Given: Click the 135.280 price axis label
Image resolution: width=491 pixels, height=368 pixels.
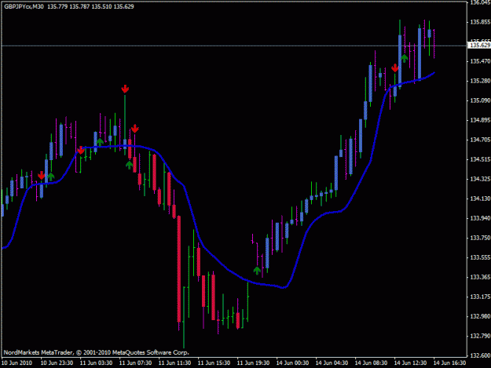Looking at the screenshot, I should click(x=480, y=81).
